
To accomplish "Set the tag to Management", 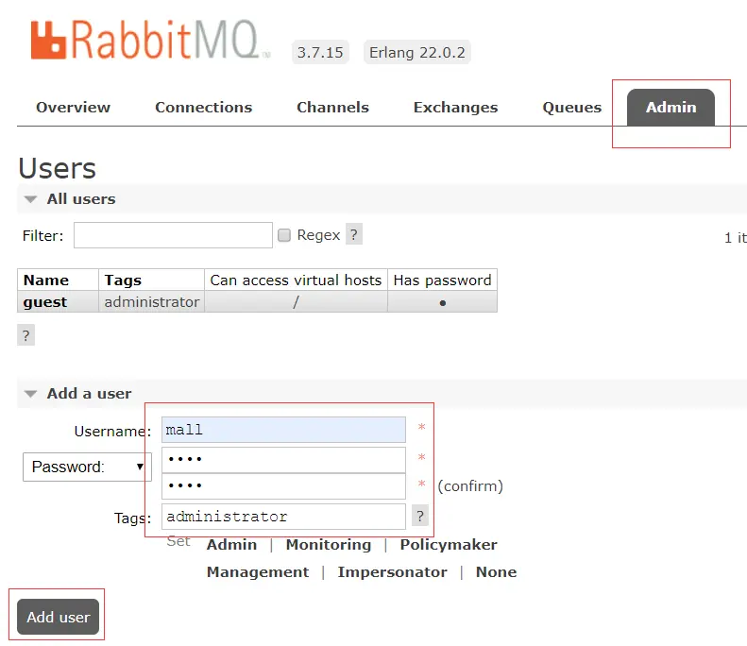I will pos(258,571).
